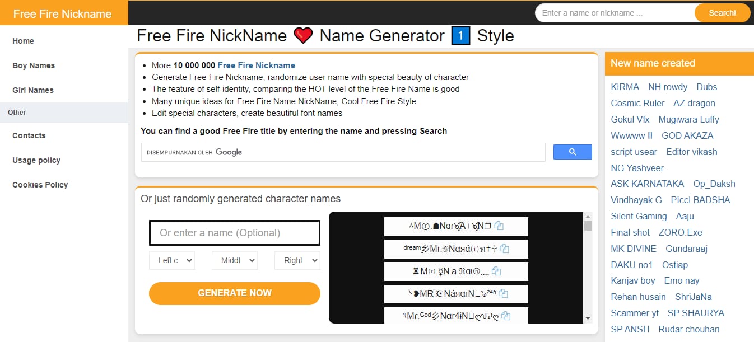Select the Aaju name link
Image resolution: width=754 pixels, height=342 pixels.
685,217
